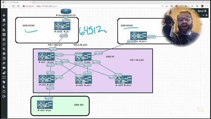Screen dimensions: 211x119
Task: Select the pfe9 node icon
Action: [x=87, y=57]
